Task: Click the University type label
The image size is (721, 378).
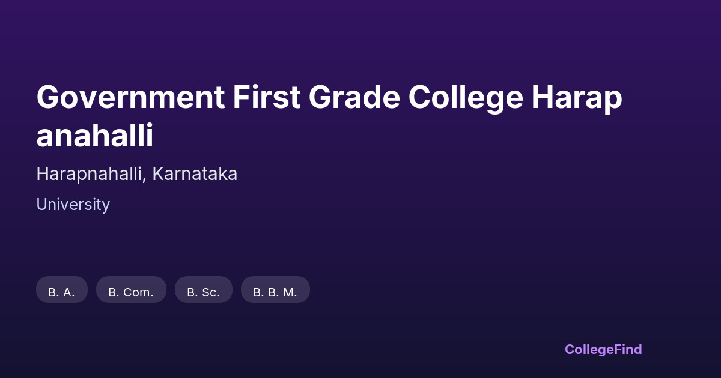Action: (73, 205)
